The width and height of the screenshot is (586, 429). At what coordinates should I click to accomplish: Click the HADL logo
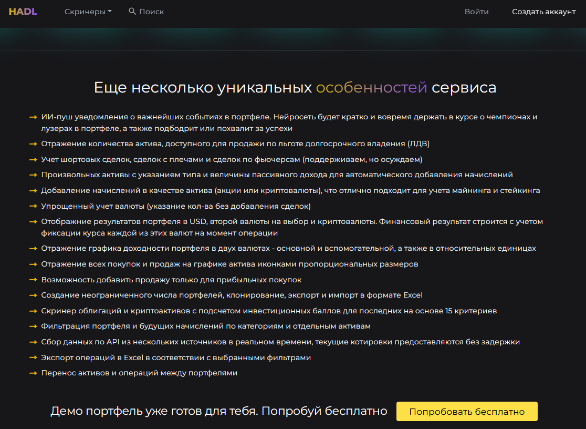point(23,12)
